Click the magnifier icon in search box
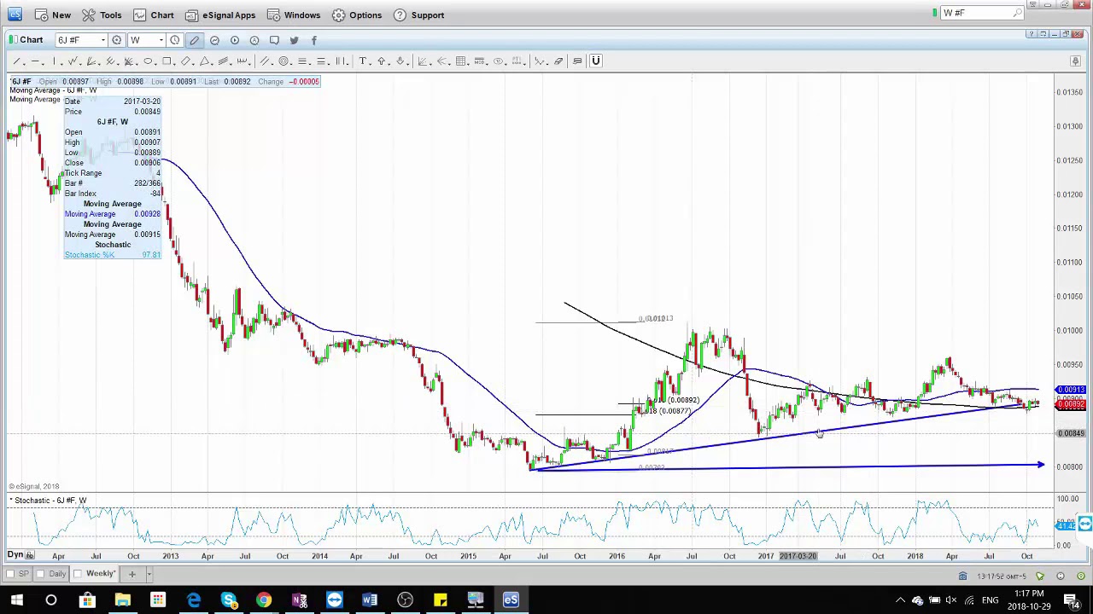Screen dimensions: 1093x614 pos(1017,13)
